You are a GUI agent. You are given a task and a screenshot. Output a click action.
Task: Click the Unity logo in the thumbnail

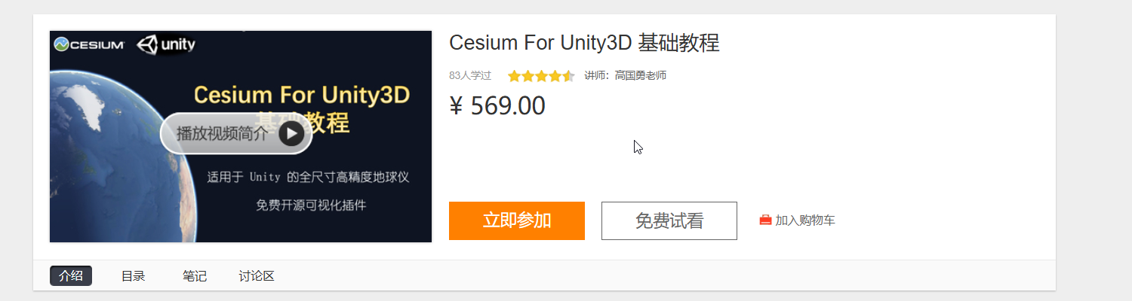click(166, 45)
